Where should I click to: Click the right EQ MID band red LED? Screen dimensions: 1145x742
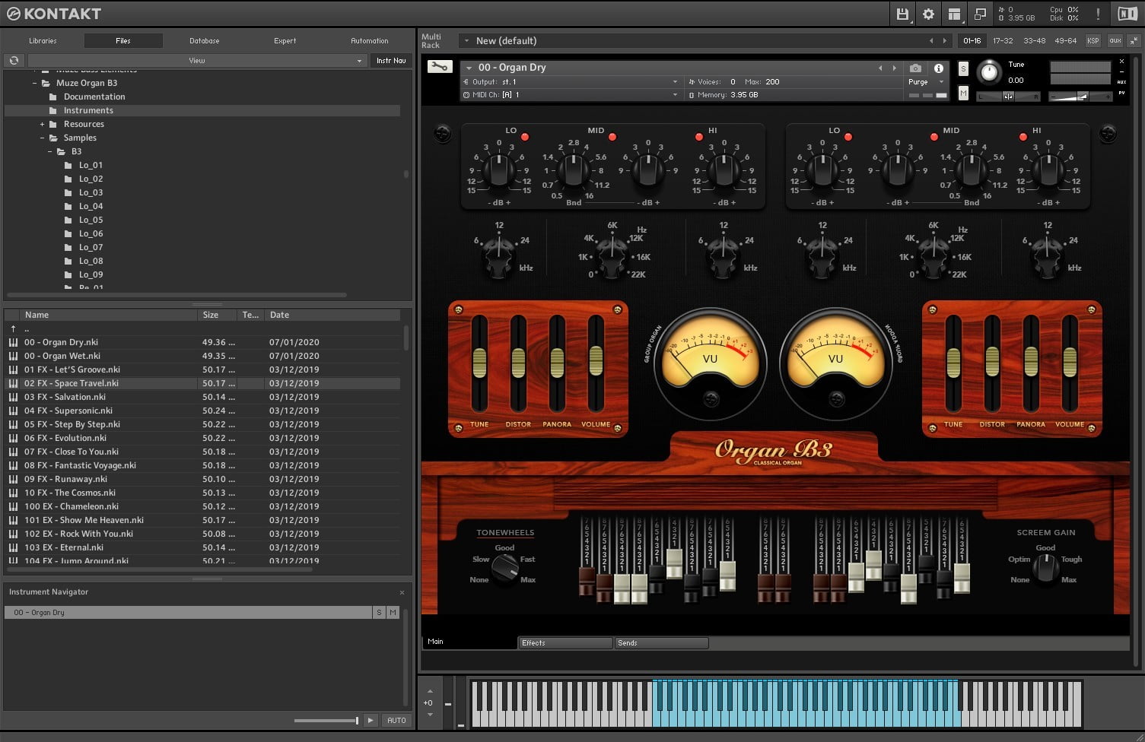tap(934, 137)
